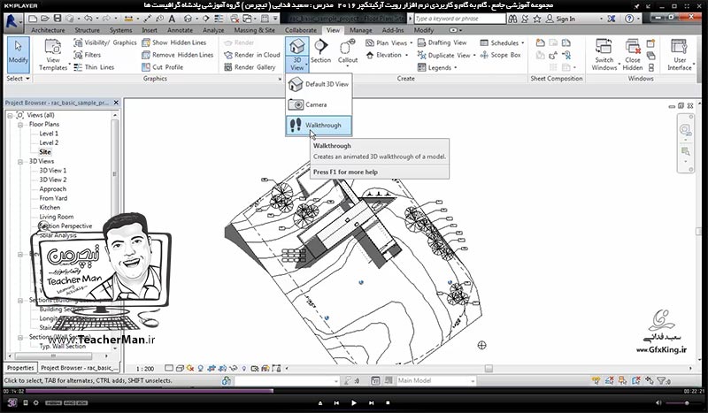Open the Render Gallery
The height and width of the screenshot is (413, 708).
coord(250,67)
